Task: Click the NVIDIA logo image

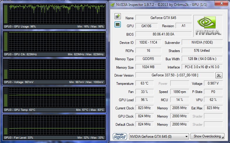Action: [x=208, y=26]
